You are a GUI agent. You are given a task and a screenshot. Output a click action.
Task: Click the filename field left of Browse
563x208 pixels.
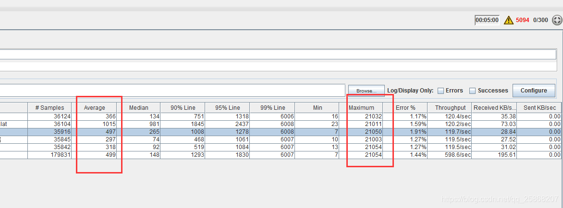coord(172,91)
